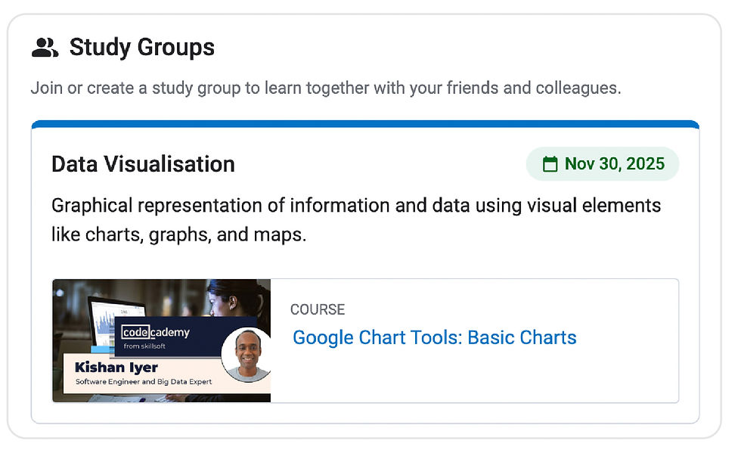Click the 'Join or create a study group' subtitle
Image resolution: width=741 pixels, height=450 pixels.
pyautogui.click(x=325, y=88)
